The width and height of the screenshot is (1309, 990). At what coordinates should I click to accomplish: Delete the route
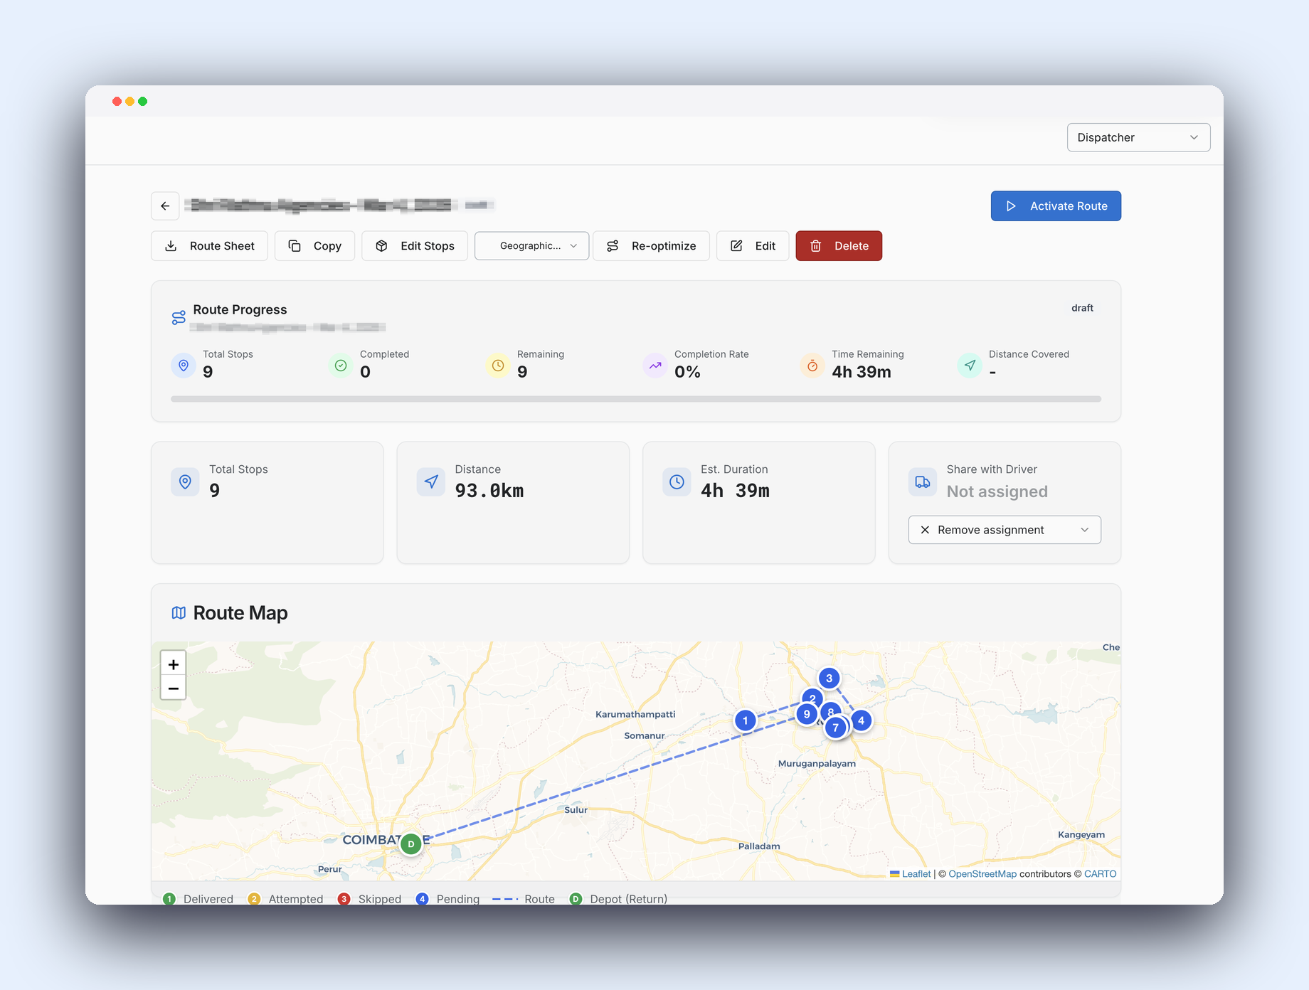pos(839,246)
